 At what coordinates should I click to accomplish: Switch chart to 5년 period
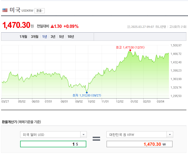point(61,37)
